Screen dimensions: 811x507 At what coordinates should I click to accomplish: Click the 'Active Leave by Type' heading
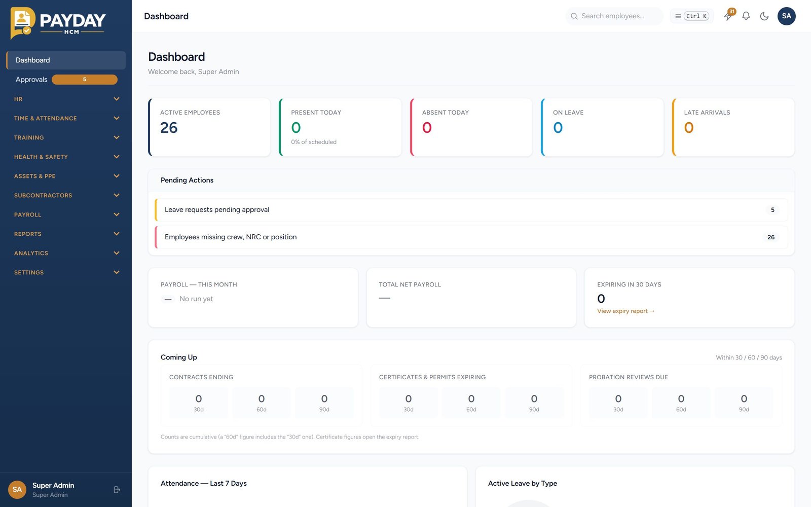pos(523,484)
